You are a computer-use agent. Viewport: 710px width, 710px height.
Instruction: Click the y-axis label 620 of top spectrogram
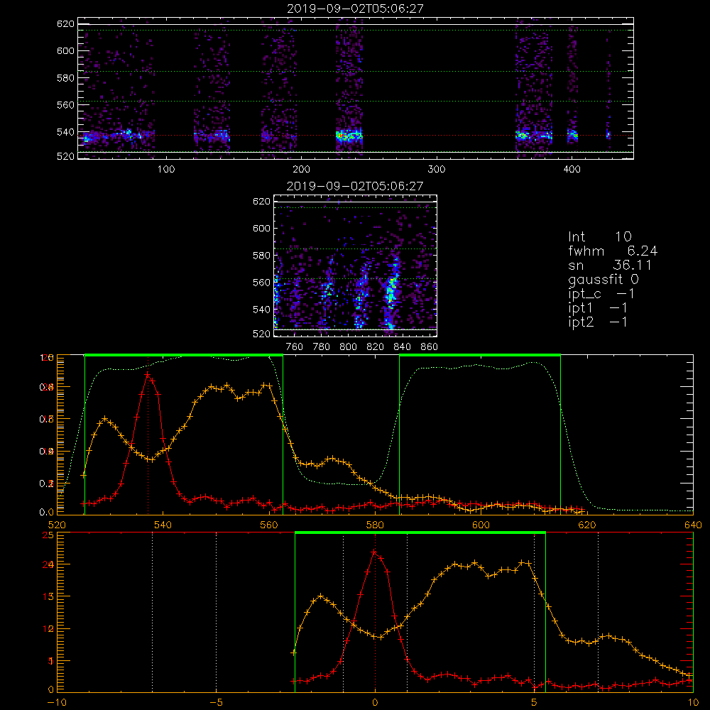coord(65,24)
